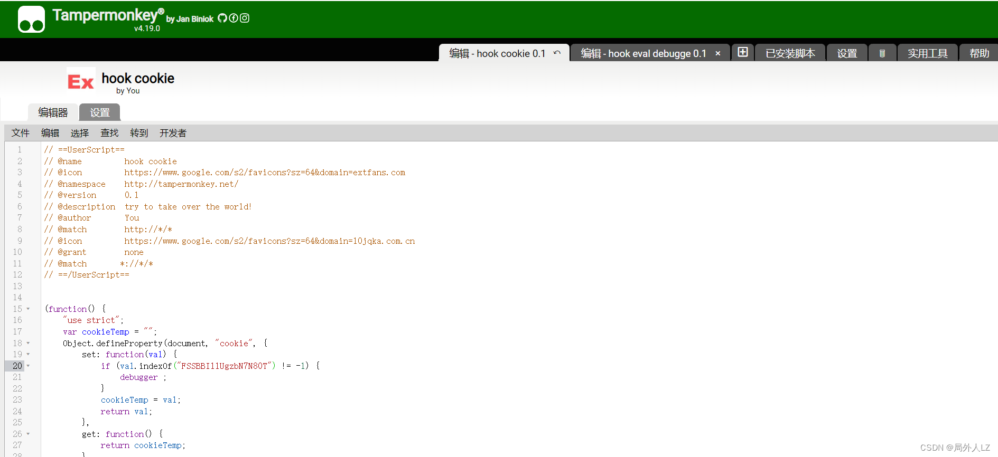
Task: Open the 选择 menu
Action: [x=80, y=133]
